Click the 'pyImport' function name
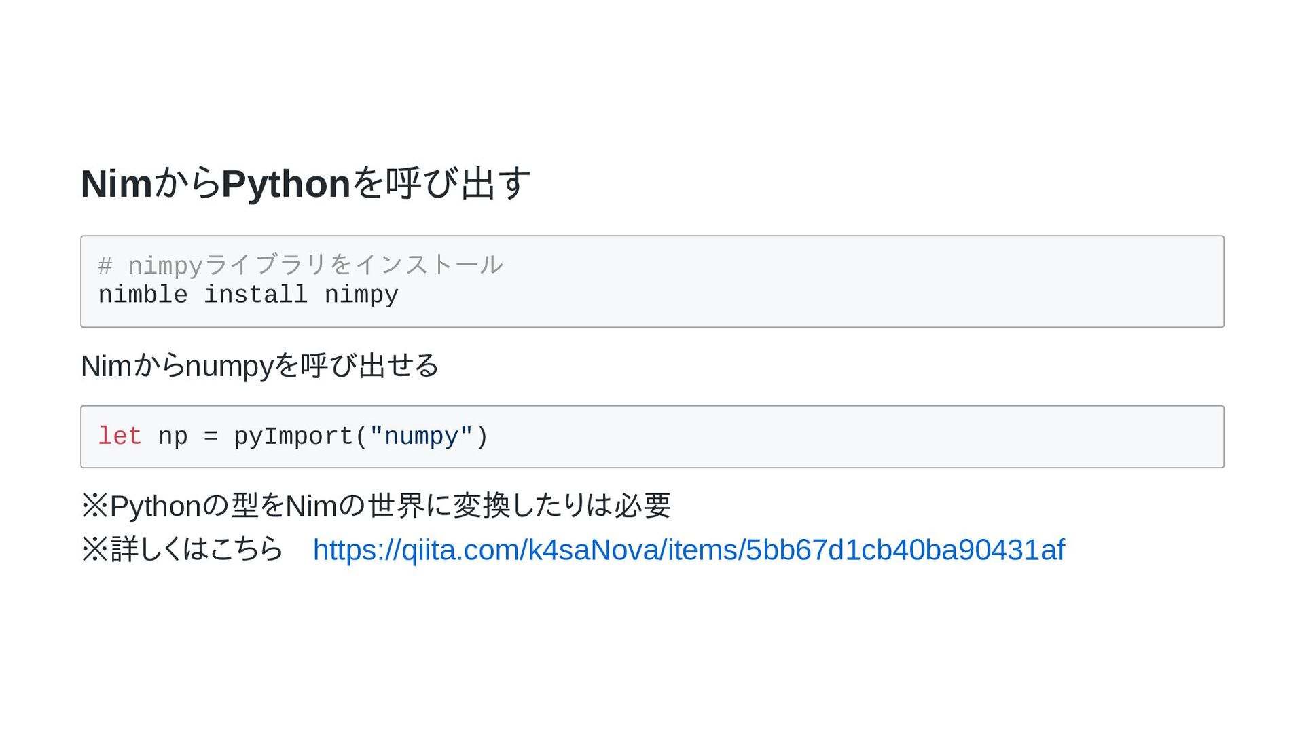Screen dimensions: 1304x733 coord(293,436)
